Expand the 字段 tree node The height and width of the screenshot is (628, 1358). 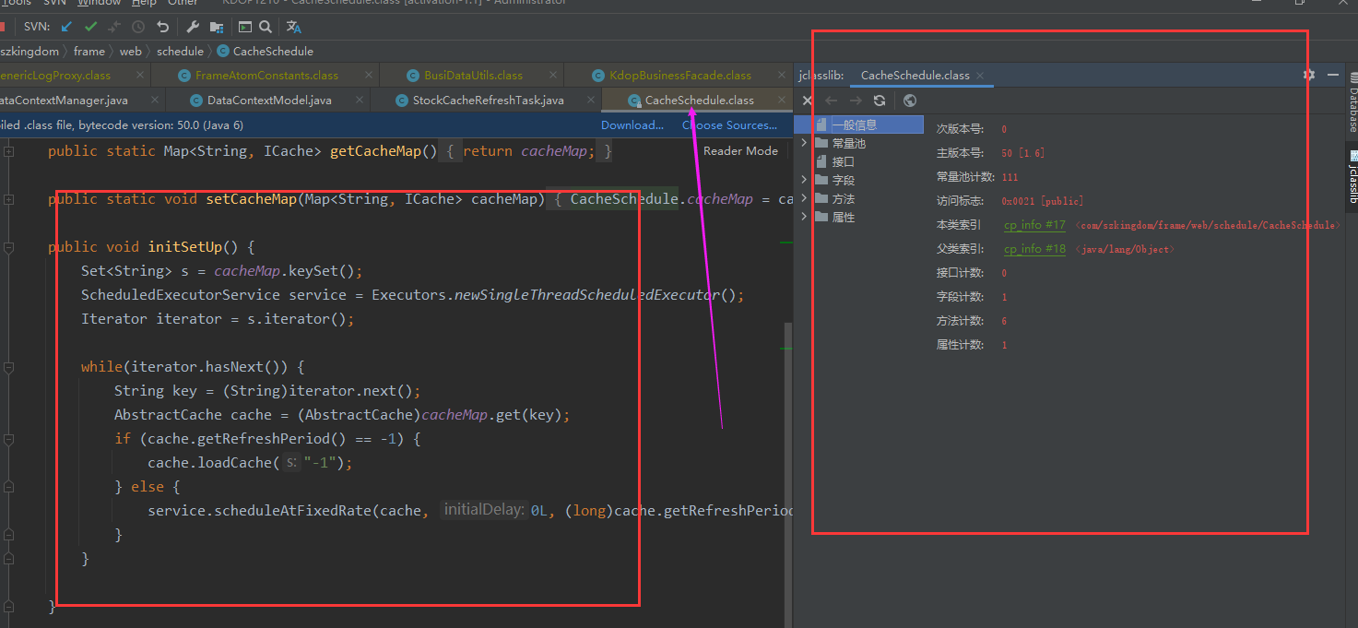pyautogui.click(x=804, y=180)
